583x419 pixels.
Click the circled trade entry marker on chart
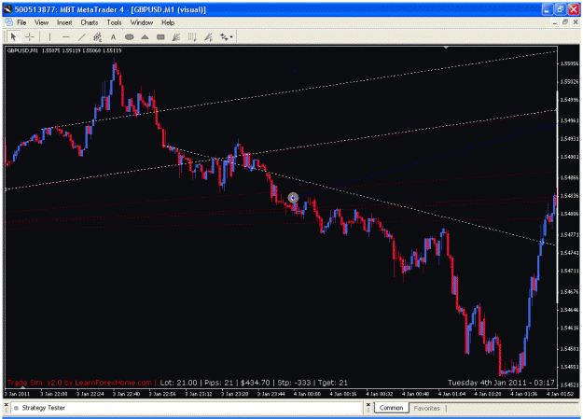[x=293, y=198]
